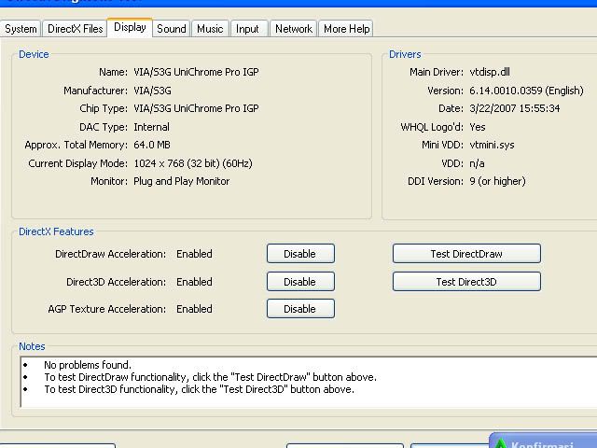This screenshot has width=597, height=448.
Task: Click display mode 1024 x 768 value
Action: pos(193,163)
